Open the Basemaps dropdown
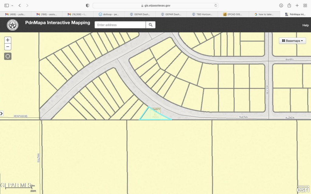The height and width of the screenshot is (194, 311). pos(292,41)
